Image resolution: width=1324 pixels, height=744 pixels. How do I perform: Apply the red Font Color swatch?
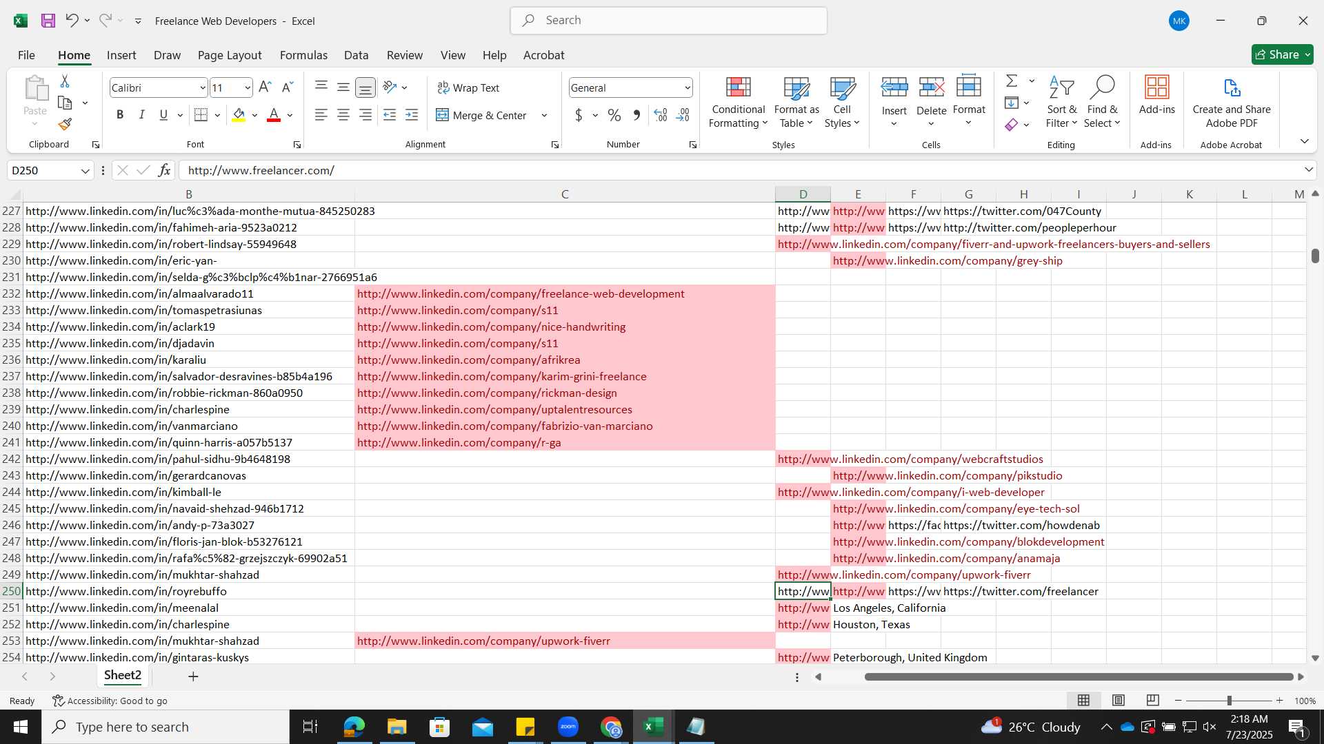(274, 115)
